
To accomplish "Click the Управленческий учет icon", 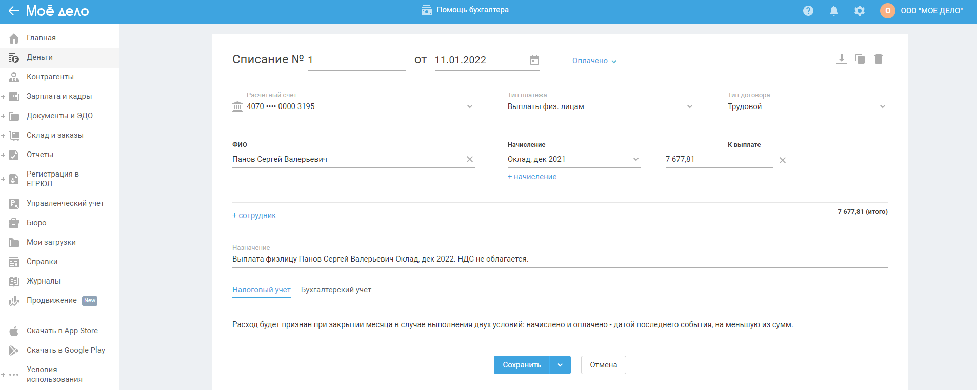I will (14, 204).
